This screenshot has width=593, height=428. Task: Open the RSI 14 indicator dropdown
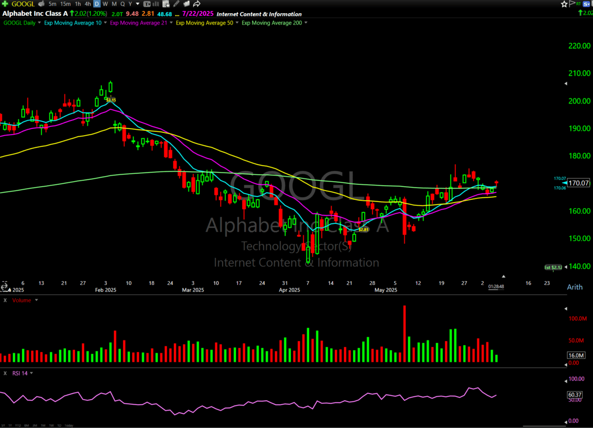pos(32,373)
